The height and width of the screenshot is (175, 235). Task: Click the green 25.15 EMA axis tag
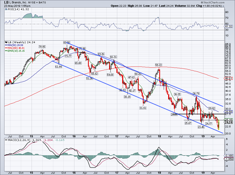[228, 120]
